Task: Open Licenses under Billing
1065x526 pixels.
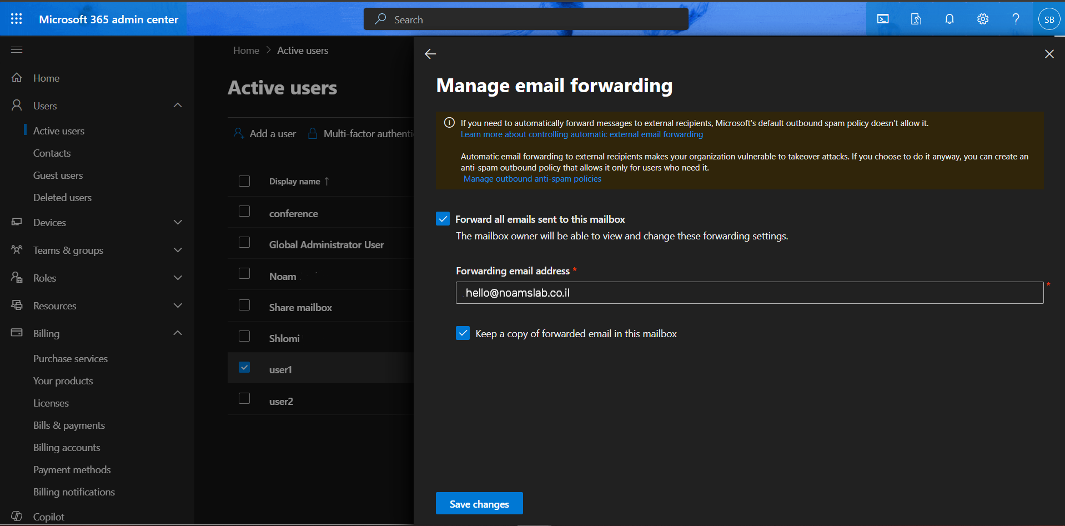Action: tap(51, 403)
